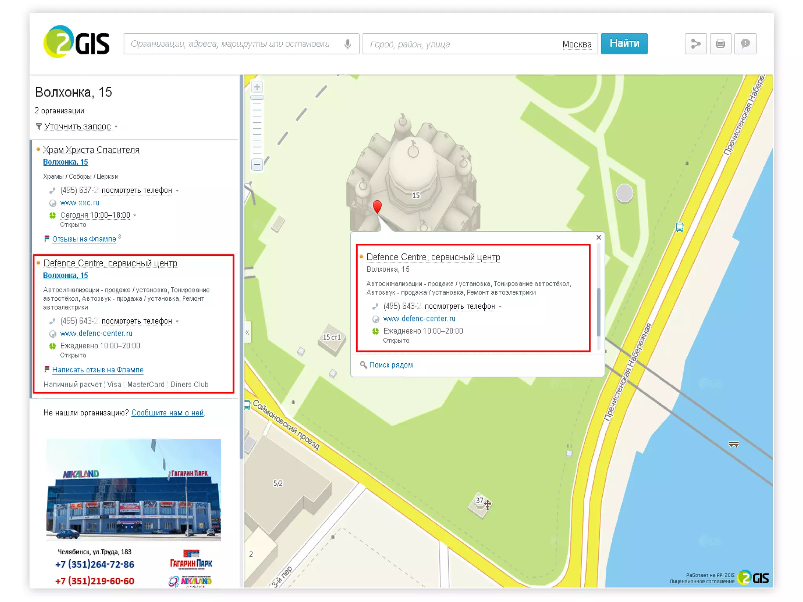The image size is (803, 602).
Task: Click the print icon in header
Action: click(720, 44)
